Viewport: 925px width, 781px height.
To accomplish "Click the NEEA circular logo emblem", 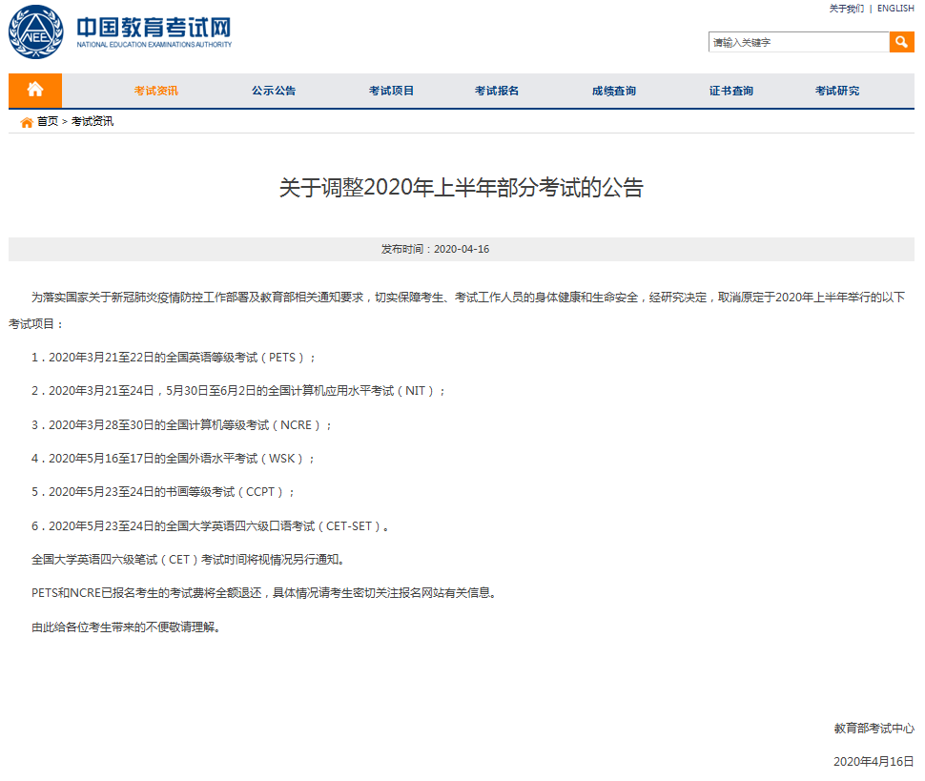I will click(x=35, y=32).
